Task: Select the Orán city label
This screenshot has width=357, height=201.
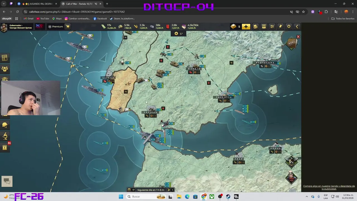Action: coord(239,159)
